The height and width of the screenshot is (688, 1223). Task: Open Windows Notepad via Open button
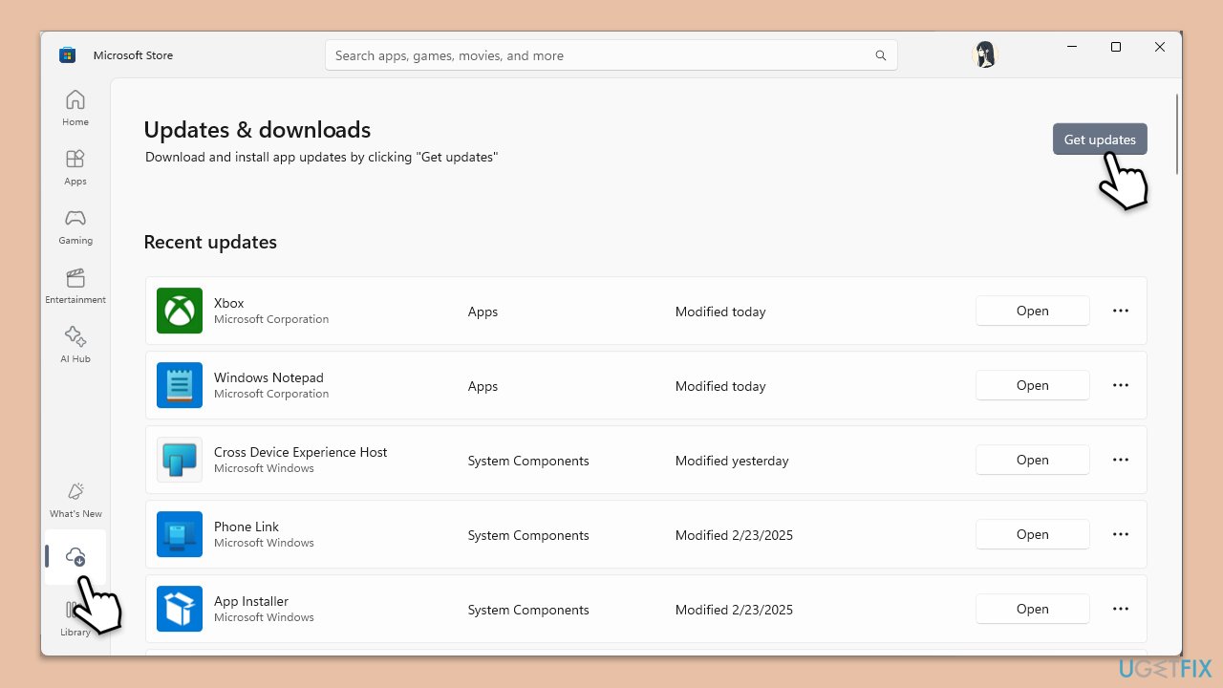pos(1032,385)
